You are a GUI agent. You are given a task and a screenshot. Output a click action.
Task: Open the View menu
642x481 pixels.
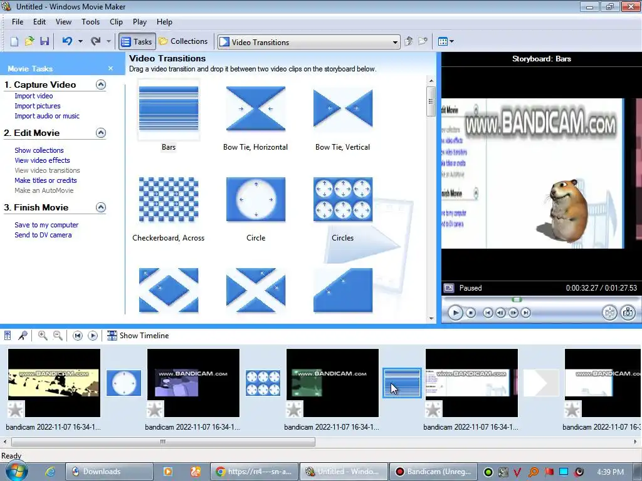click(63, 22)
